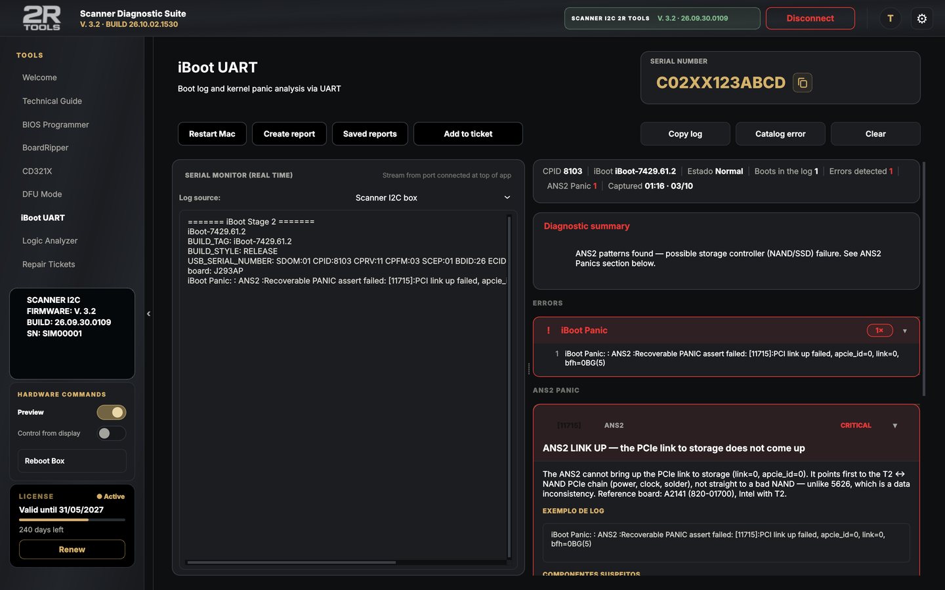945x590 pixels.
Task: Clear the log with the Clear button
Action: click(x=875, y=134)
